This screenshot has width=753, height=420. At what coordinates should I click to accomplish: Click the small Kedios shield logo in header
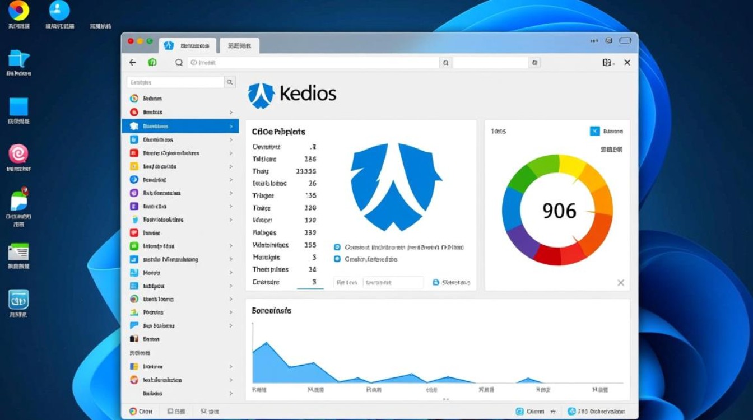(x=261, y=95)
